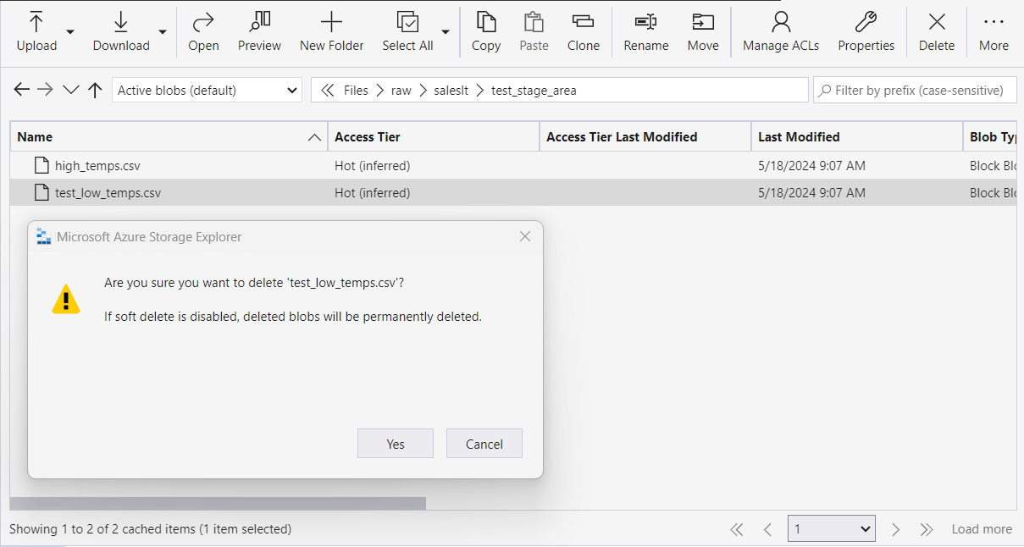Image resolution: width=1024 pixels, height=547 pixels.
Task: Click the Blob Type column header
Action: (x=991, y=136)
